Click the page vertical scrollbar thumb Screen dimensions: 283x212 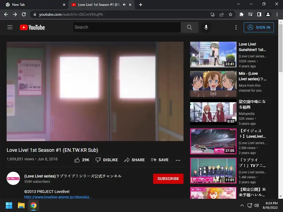[x=281, y=48]
